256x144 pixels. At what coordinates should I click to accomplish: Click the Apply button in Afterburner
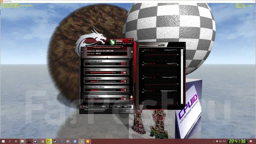coord(113,107)
